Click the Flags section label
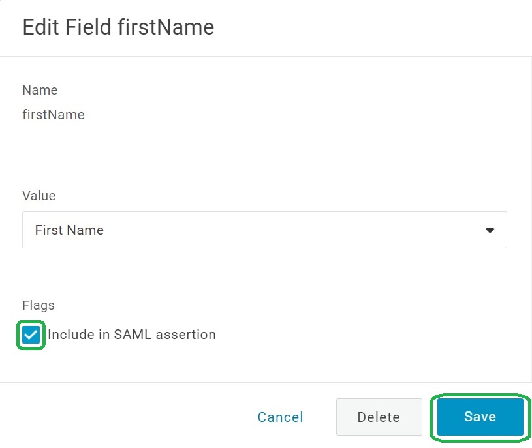Viewport: 532px width, 448px height. (39, 305)
